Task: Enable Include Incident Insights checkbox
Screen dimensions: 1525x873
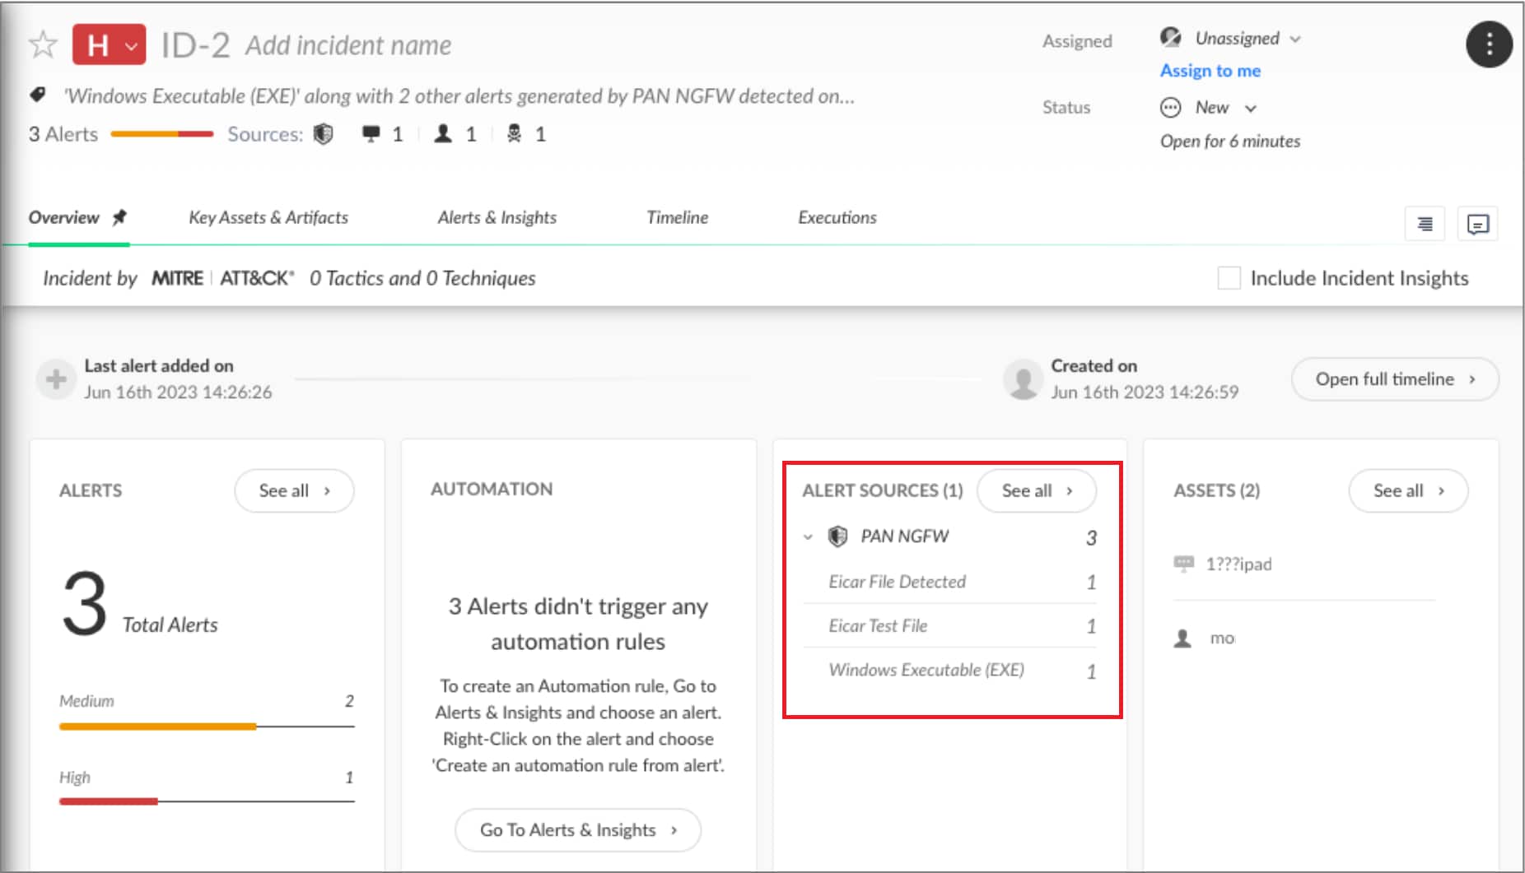Action: point(1229,278)
